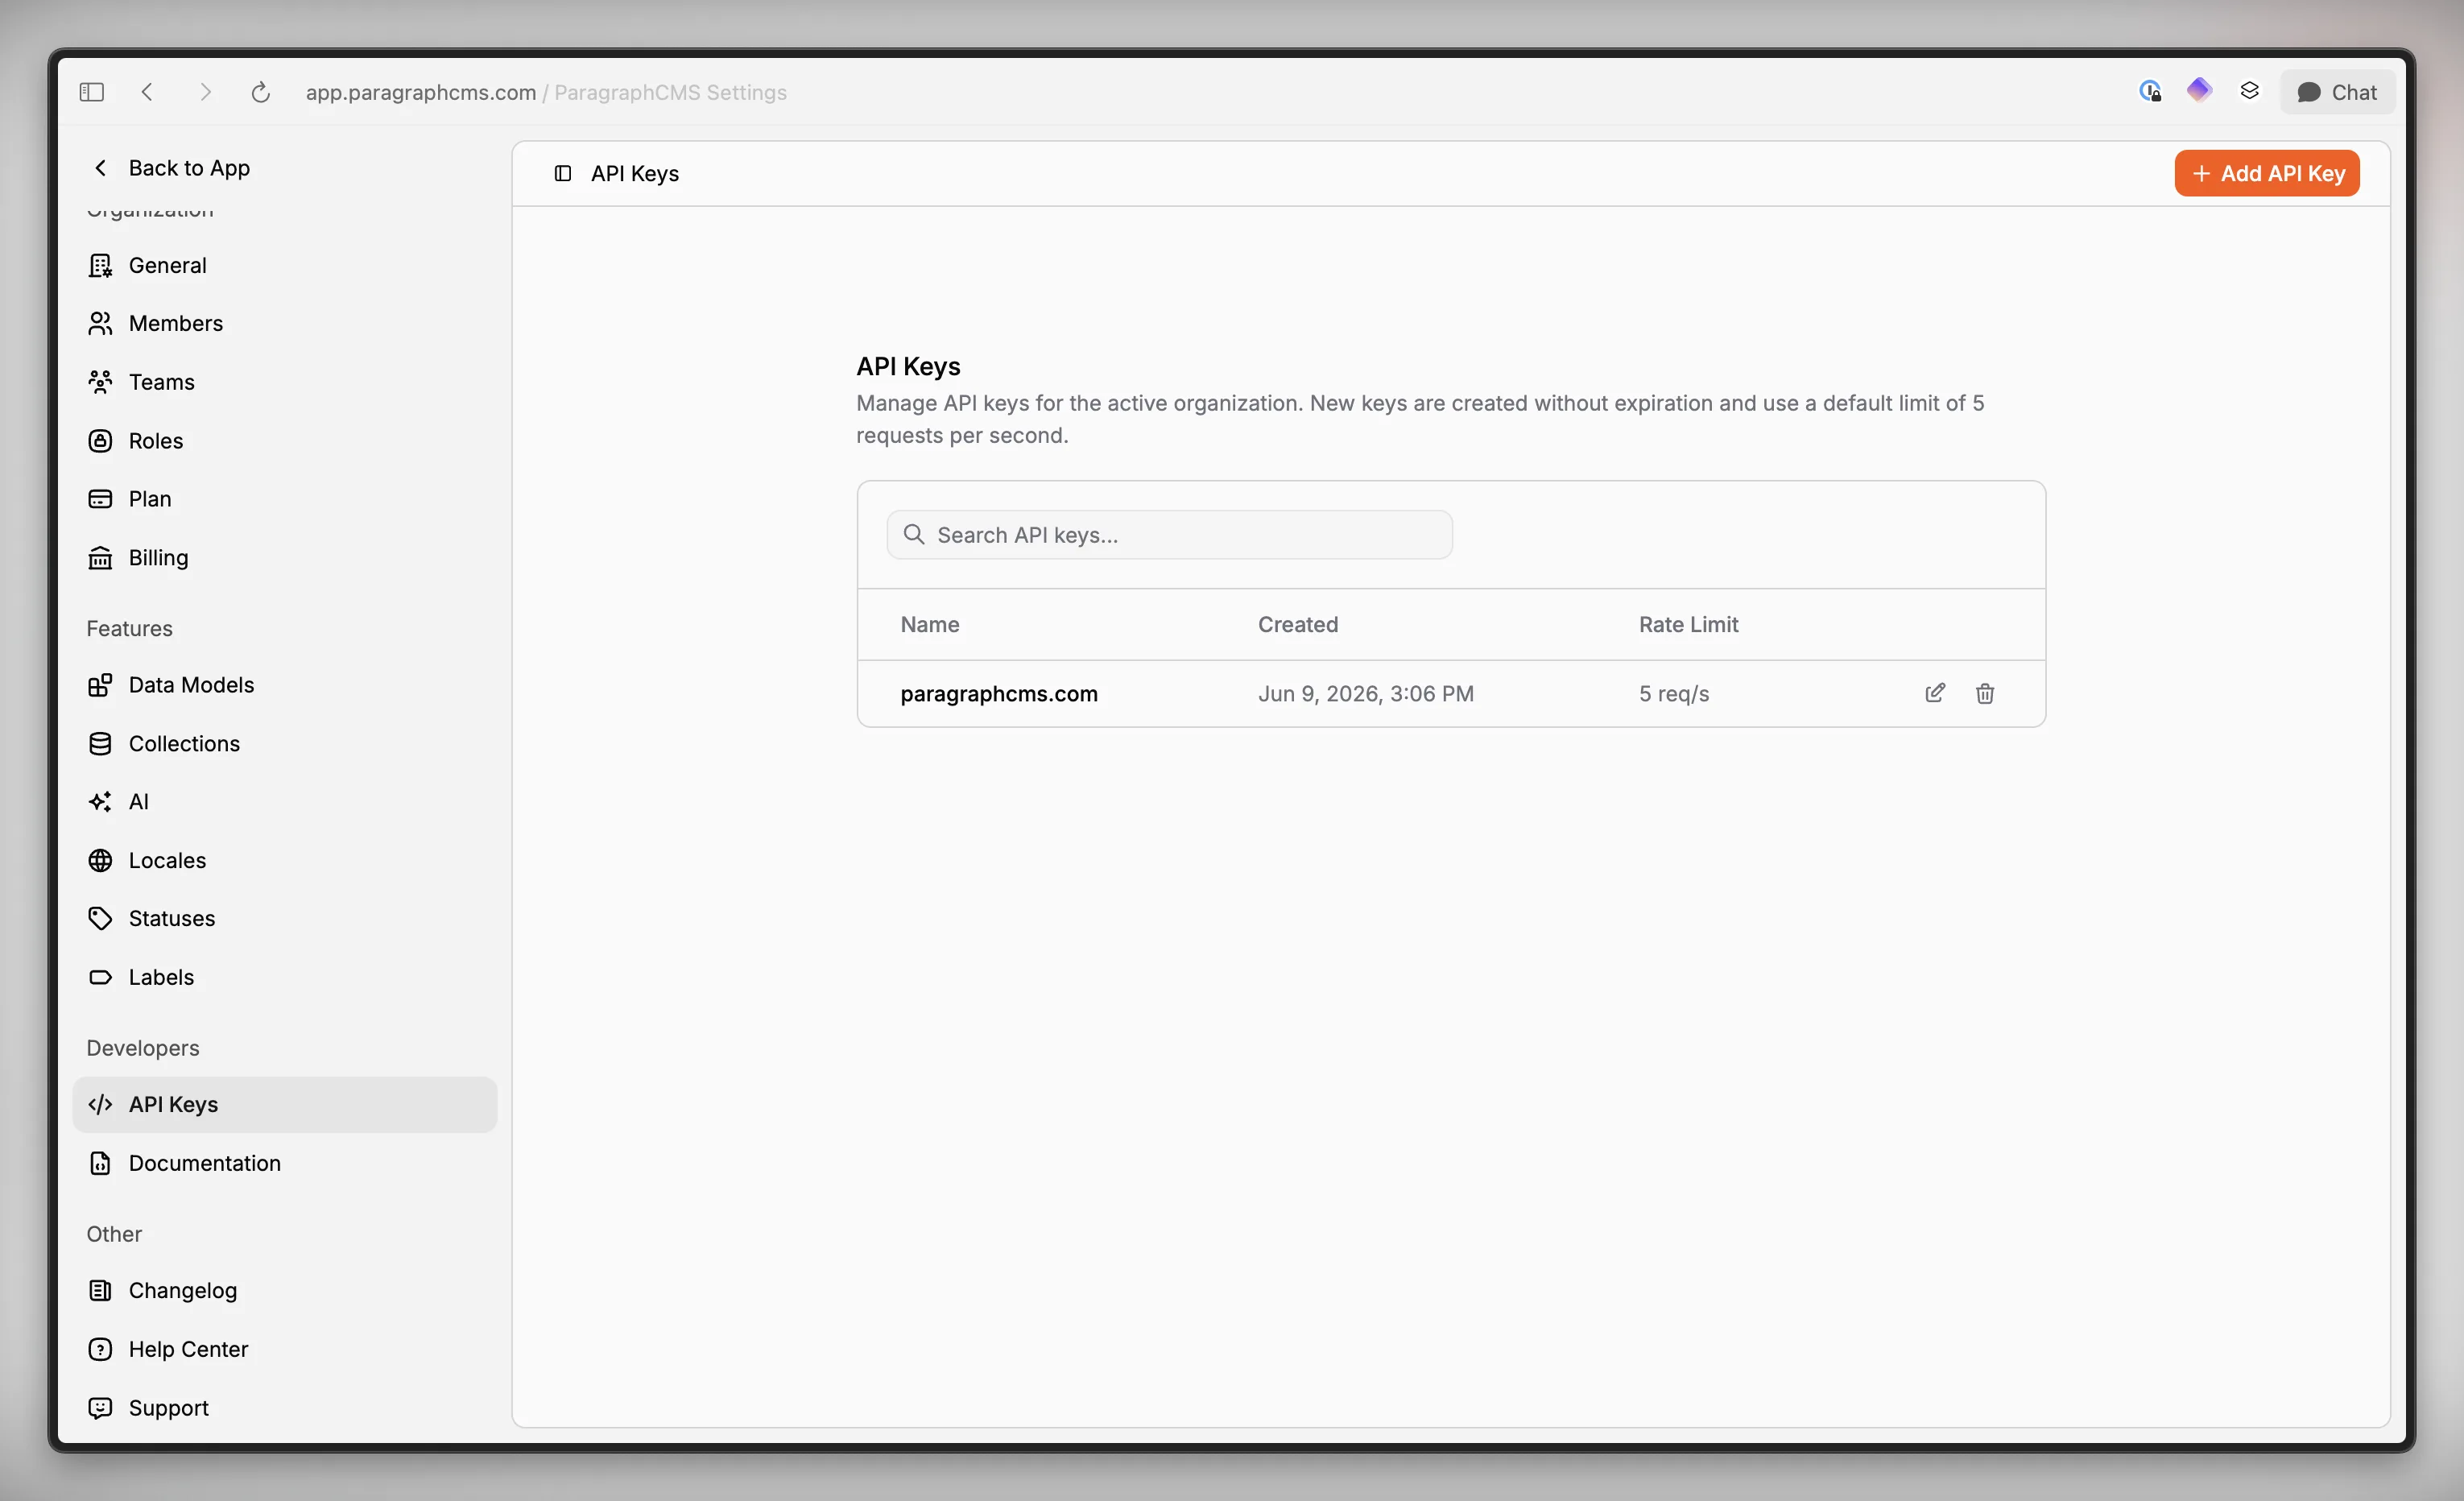
Task: Click the API Keys code icon in sidebar
Action: coord(100,1105)
